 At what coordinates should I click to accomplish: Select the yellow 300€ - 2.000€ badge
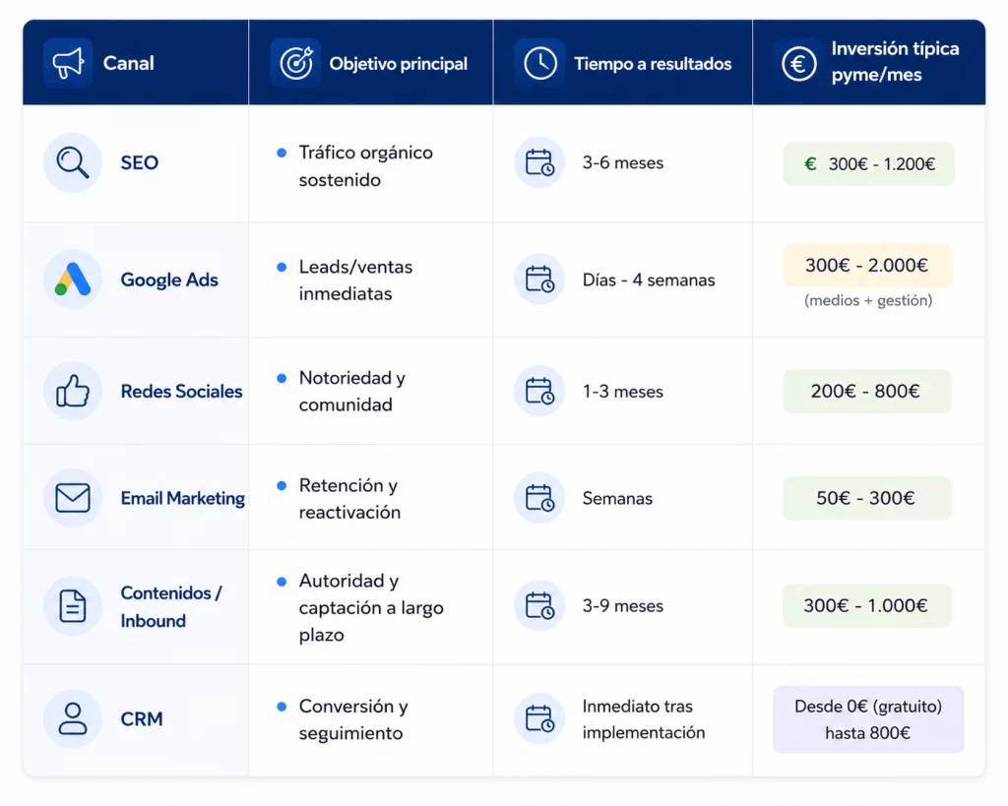[x=867, y=265]
